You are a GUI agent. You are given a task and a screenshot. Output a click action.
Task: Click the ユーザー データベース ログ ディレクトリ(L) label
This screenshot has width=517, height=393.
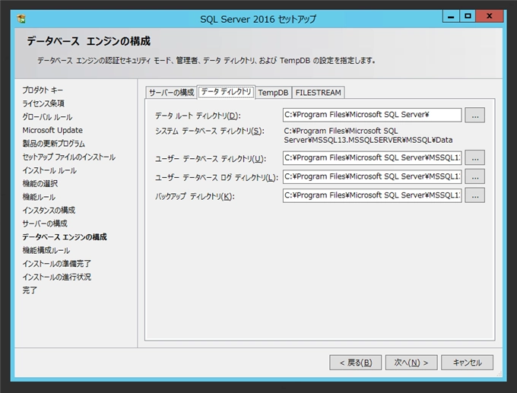(x=217, y=178)
